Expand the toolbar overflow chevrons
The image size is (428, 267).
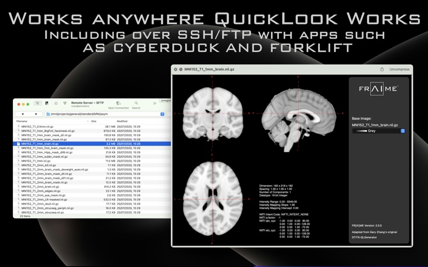[x=155, y=103]
